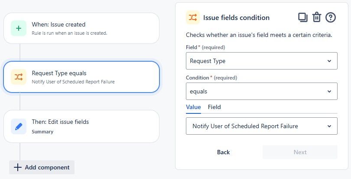Viewport: 351px width, 179px height.
Task: Delete component with trash icon
Action: tap(317, 17)
